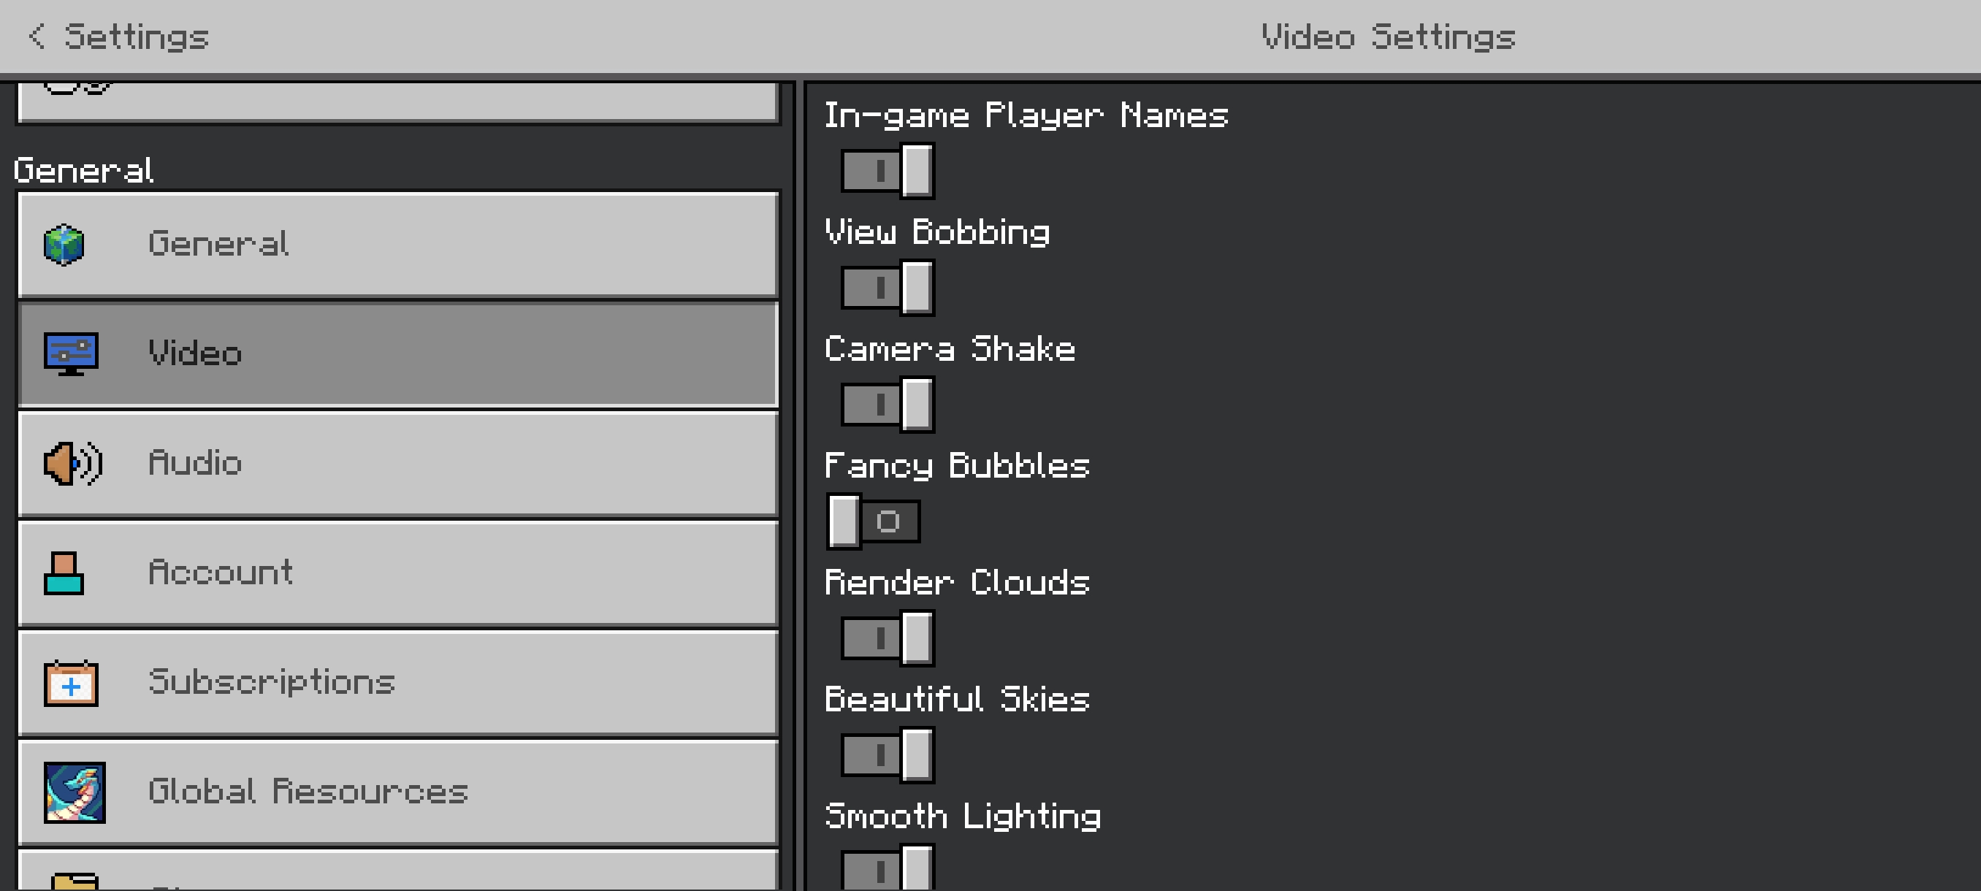Screen dimensions: 1981x891
Task: Go to Global Resources settings
Action: click(x=398, y=792)
